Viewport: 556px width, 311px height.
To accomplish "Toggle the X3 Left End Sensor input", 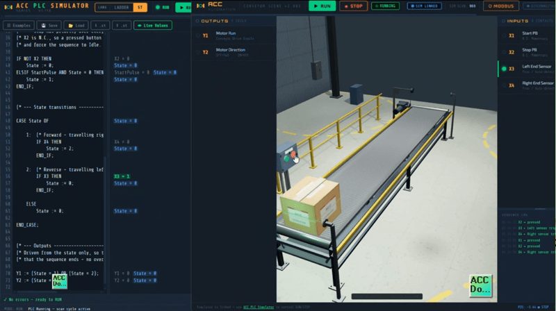I will [505, 69].
